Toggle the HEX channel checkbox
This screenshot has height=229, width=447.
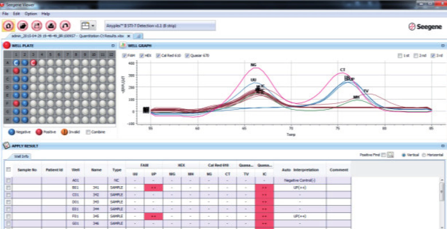pyautogui.click(x=141, y=56)
